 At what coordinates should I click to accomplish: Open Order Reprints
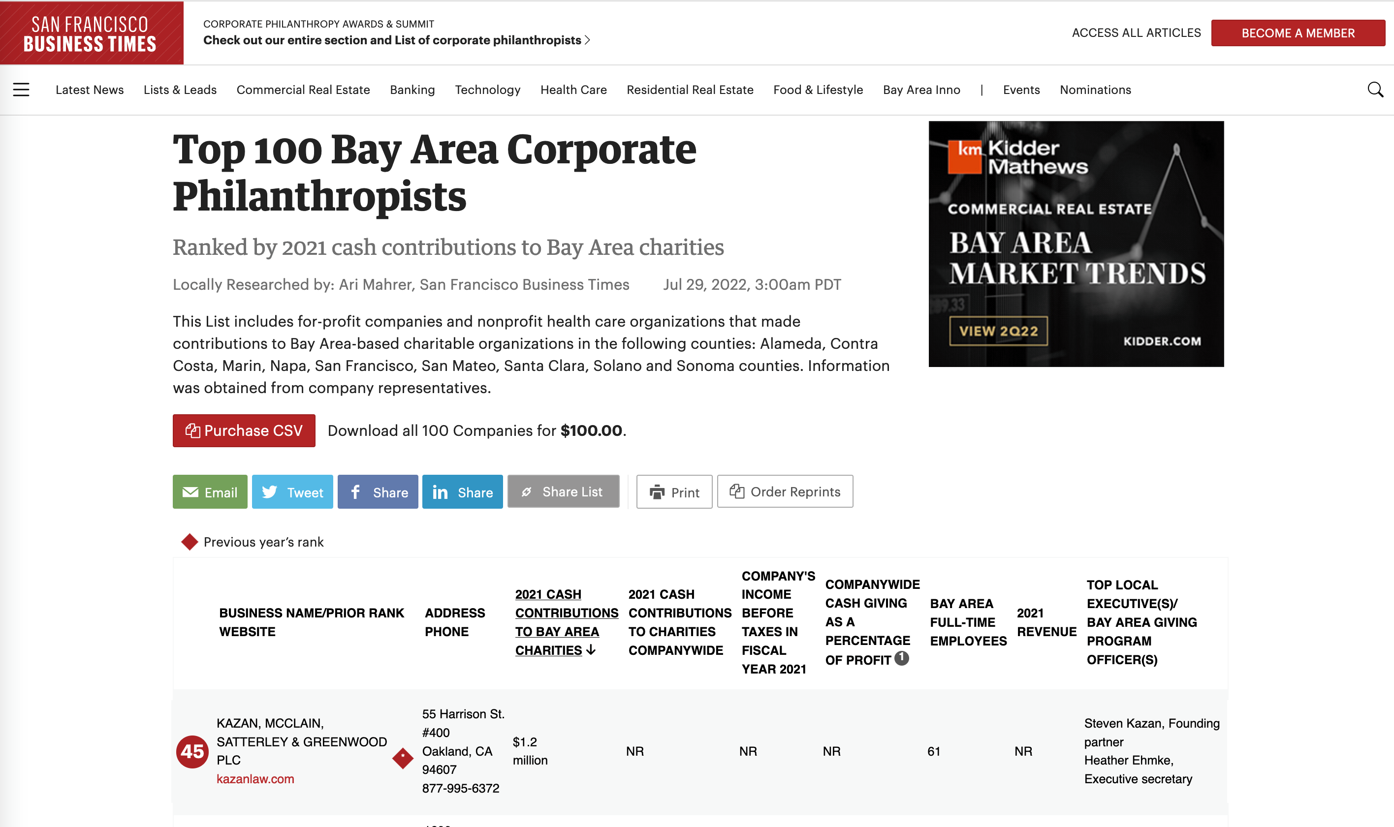tap(785, 491)
